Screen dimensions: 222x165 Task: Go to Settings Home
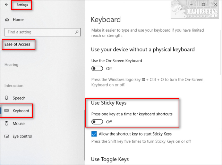pyautogui.click(x=18, y=20)
